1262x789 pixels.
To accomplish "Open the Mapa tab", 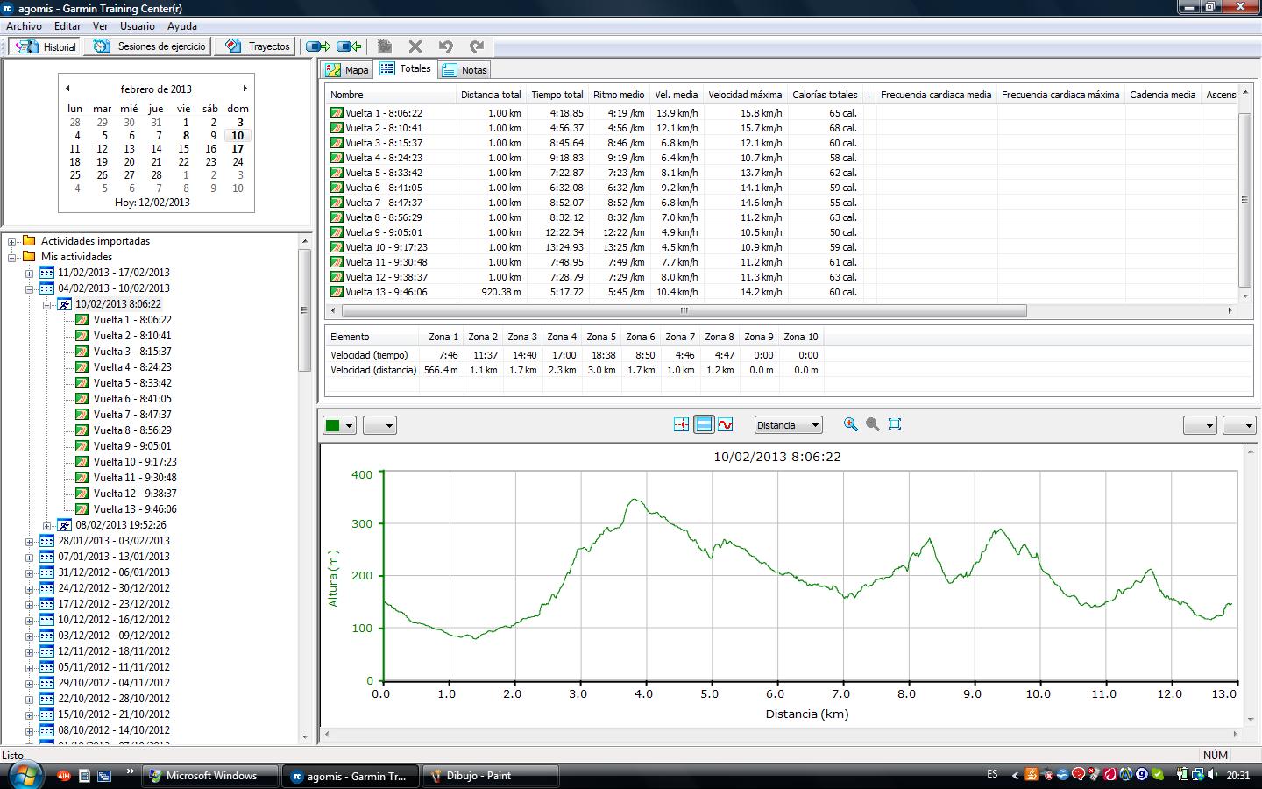I will point(347,70).
